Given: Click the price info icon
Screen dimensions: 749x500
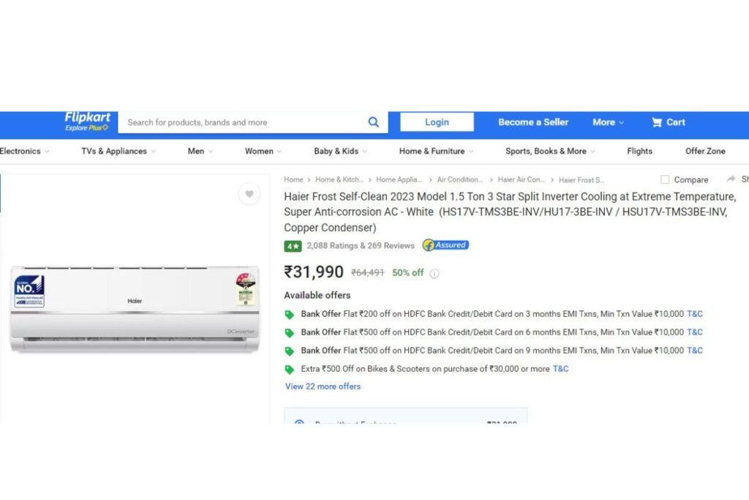Looking at the screenshot, I should (434, 273).
